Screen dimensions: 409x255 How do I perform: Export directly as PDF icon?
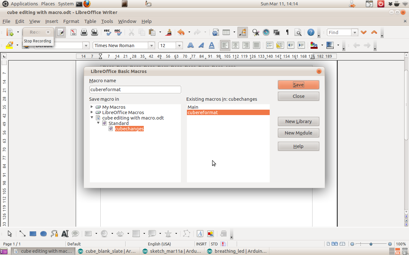click(x=73, y=32)
